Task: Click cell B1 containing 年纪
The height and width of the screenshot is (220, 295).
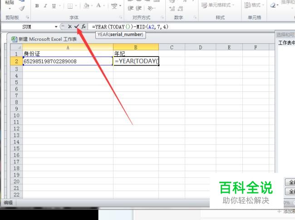Action: point(136,54)
